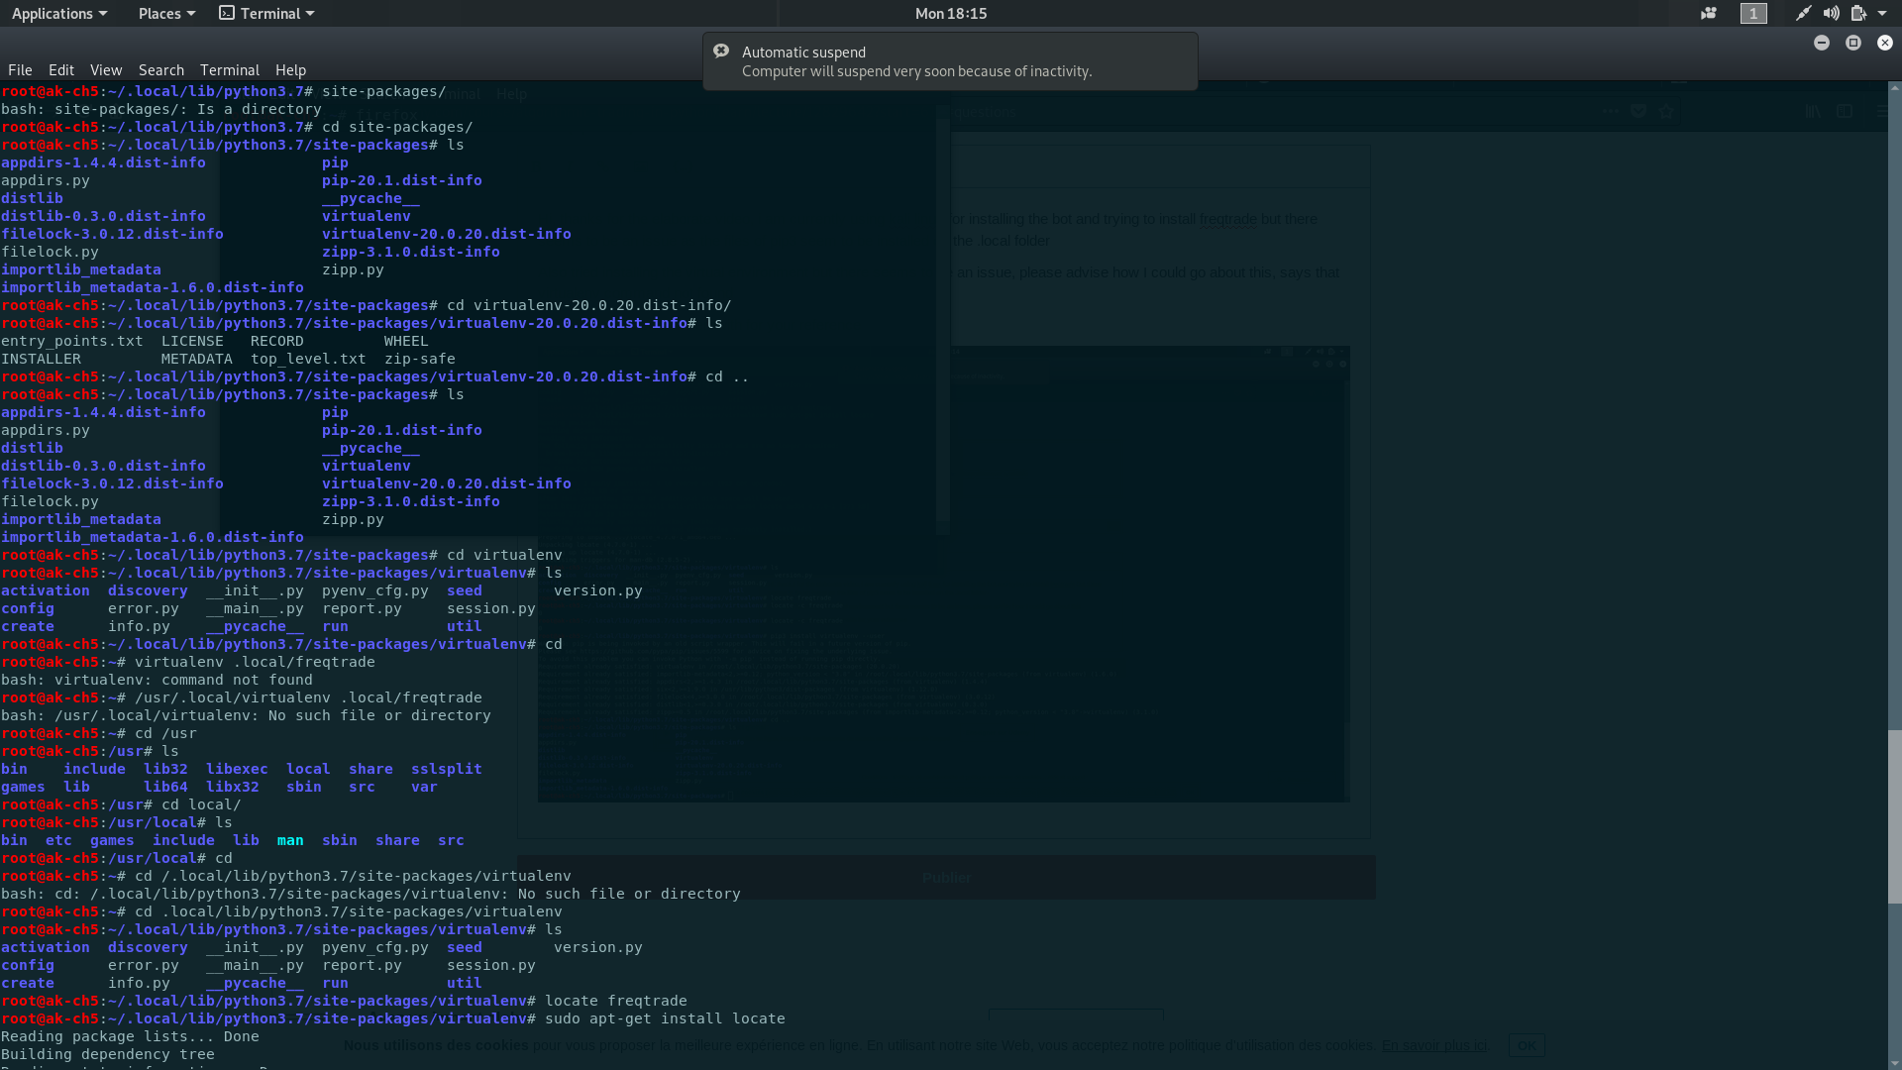Click OK on the cookie banner
1902x1070 pixels.
[x=1527, y=1045]
